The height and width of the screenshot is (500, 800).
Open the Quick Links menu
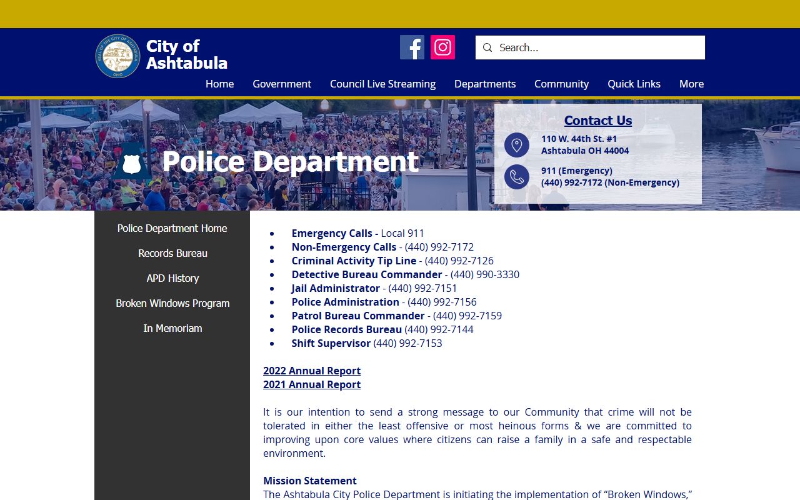(x=634, y=84)
